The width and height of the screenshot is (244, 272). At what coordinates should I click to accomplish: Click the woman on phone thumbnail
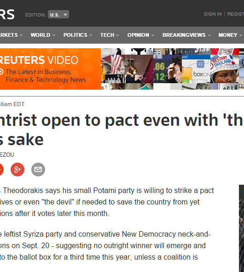[139, 69]
